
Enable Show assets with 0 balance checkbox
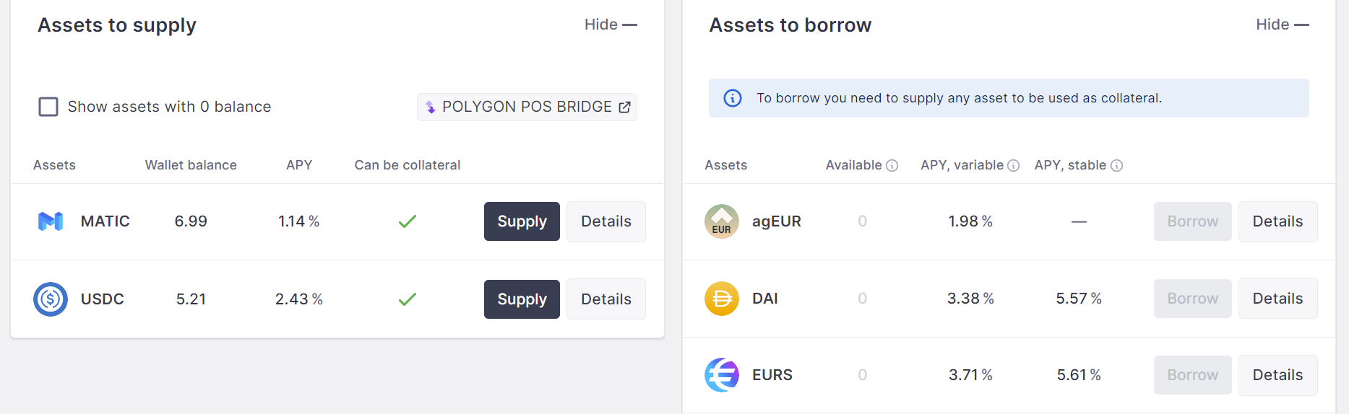pyautogui.click(x=48, y=107)
